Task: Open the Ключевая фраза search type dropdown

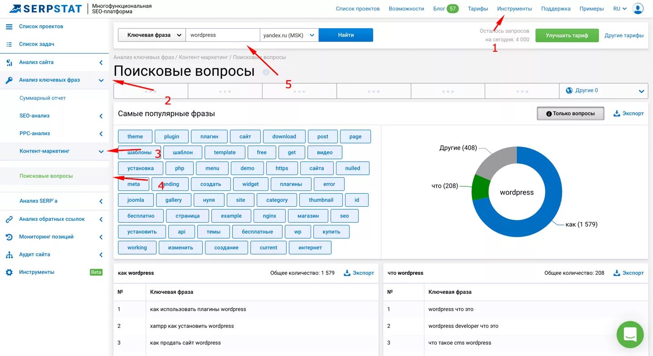Action: [151, 34]
